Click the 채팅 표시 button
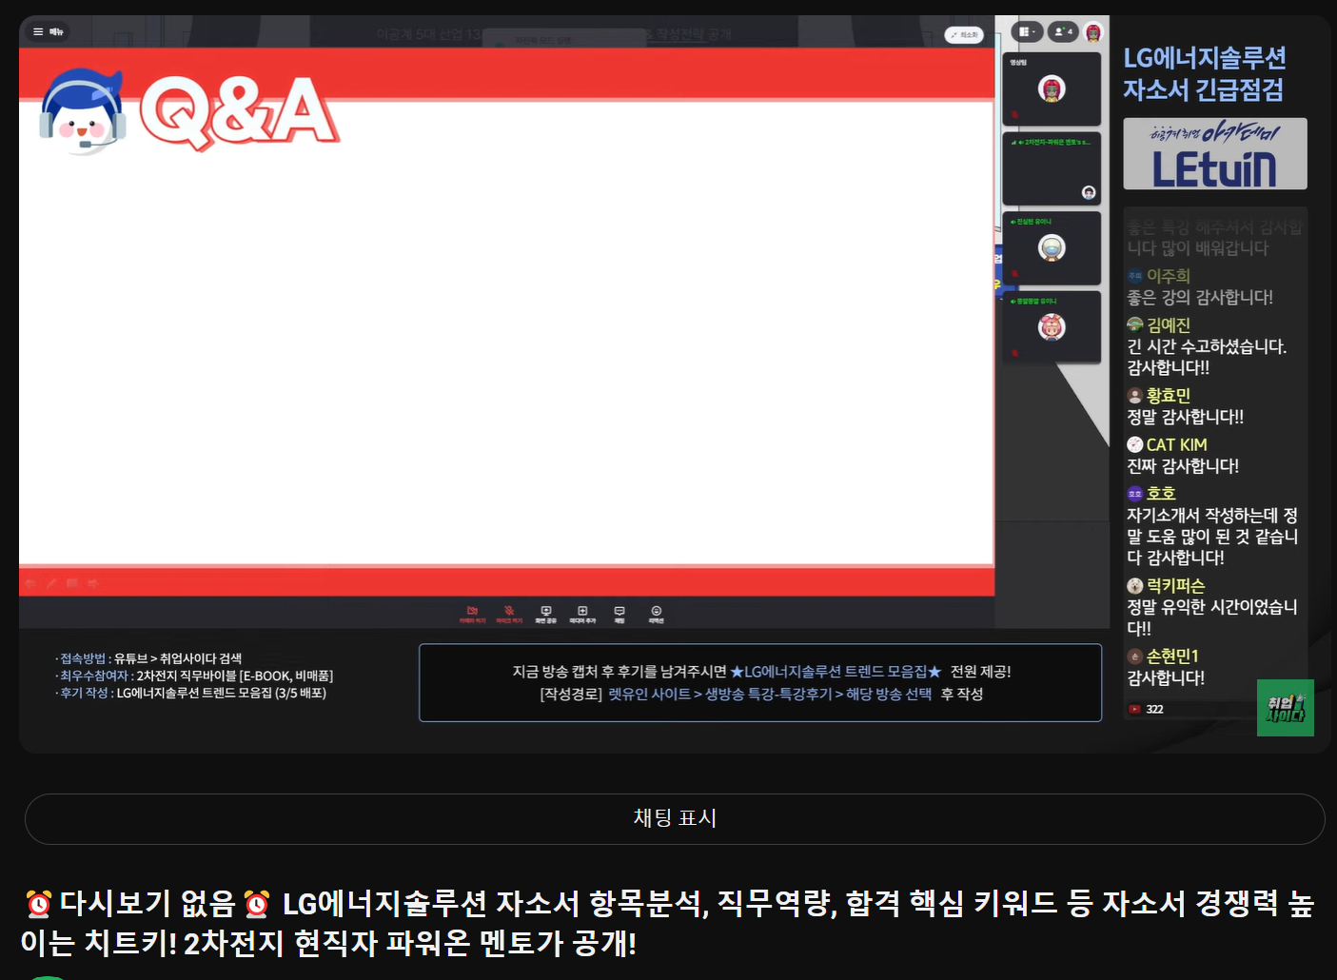This screenshot has height=980, width=1337. click(675, 818)
